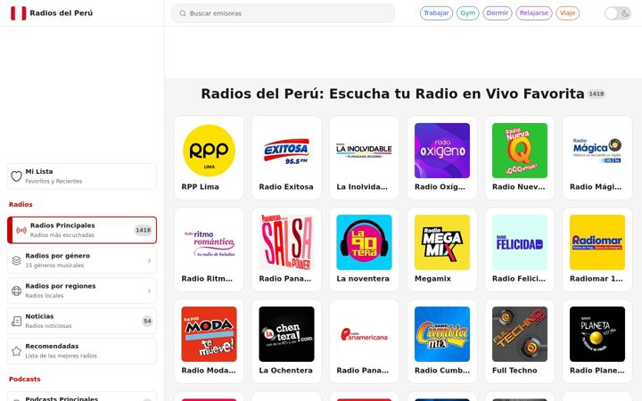Viewport: 642px width, 401px height.
Task: Open Radio Cumbia Mix logo
Action: click(442, 334)
